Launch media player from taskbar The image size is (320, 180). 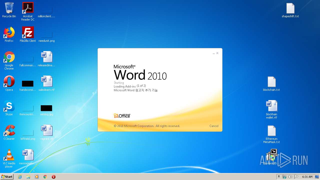pos(37,177)
